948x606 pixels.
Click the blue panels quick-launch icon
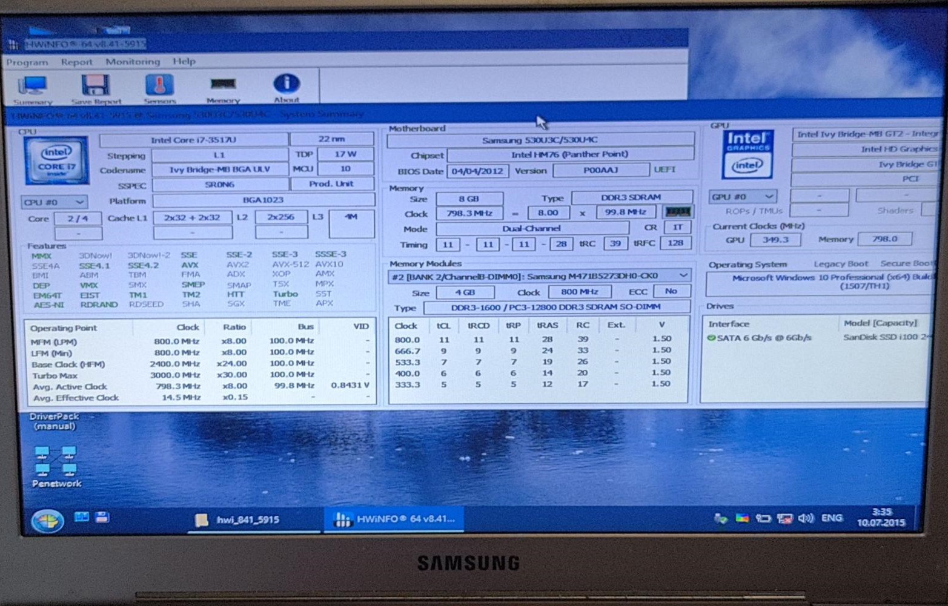click(81, 517)
